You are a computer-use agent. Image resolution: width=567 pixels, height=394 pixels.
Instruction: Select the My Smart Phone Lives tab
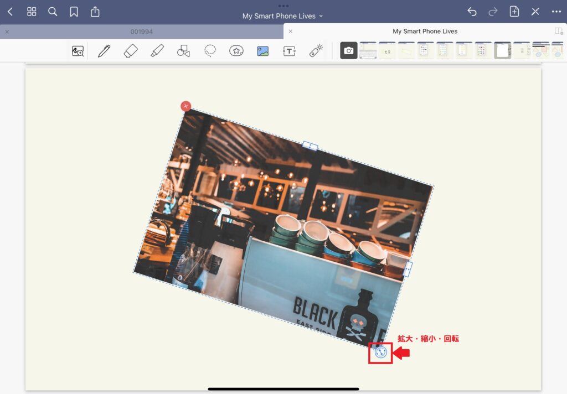425,32
